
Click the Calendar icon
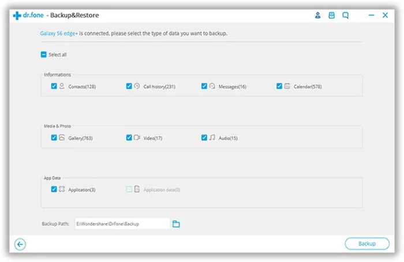click(x=287, y=86)
